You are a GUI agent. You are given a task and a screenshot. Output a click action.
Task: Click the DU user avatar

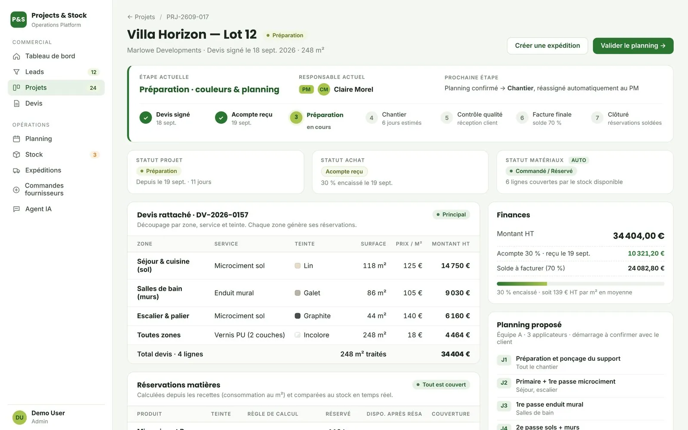[19, 417]
